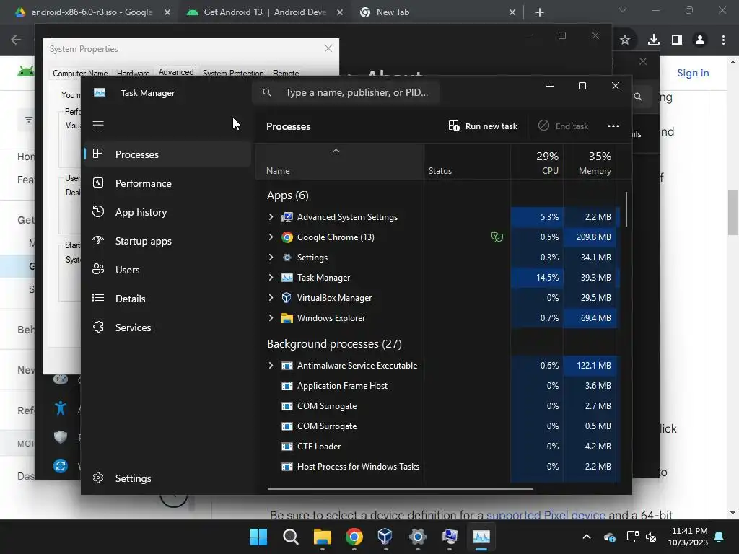Select the VirtualBox Manager cube icon row
Image resolution: width=739 pixels, height=554 pixels.
287,298
